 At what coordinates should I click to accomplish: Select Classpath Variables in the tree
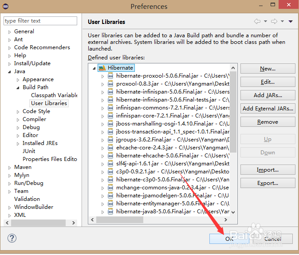tap(54, 95)
